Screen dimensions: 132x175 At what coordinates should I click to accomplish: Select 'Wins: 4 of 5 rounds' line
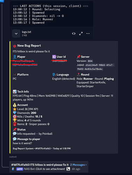pos(29,120)
